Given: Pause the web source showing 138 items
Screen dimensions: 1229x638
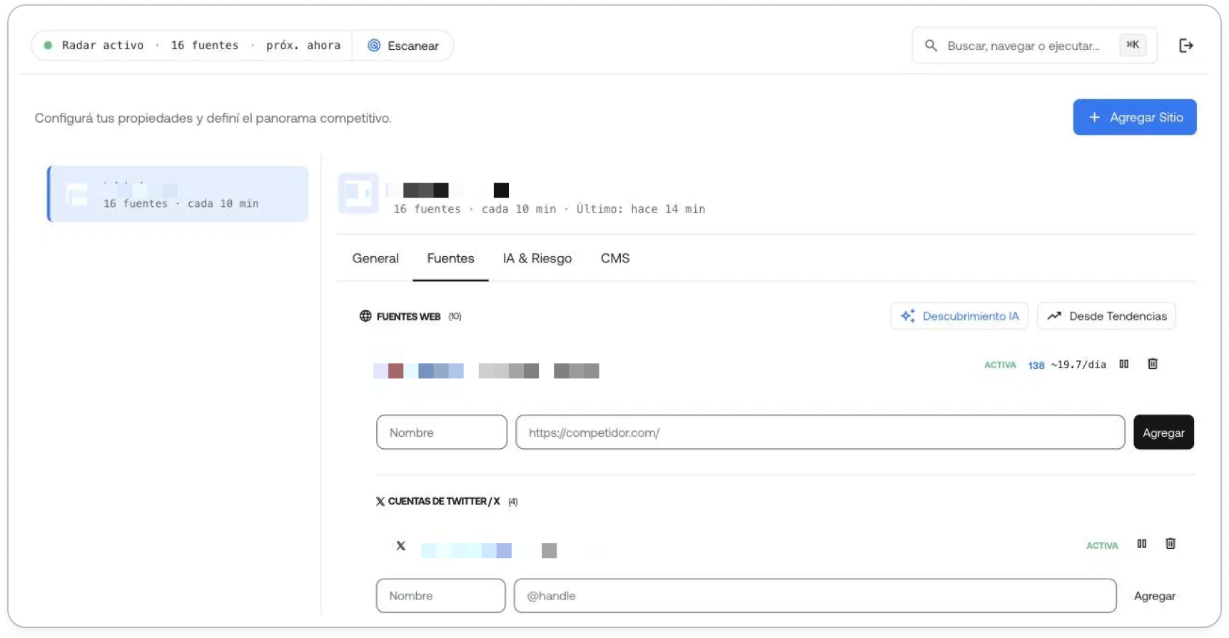Looking at the screenshot, I should coord(1124,364).
